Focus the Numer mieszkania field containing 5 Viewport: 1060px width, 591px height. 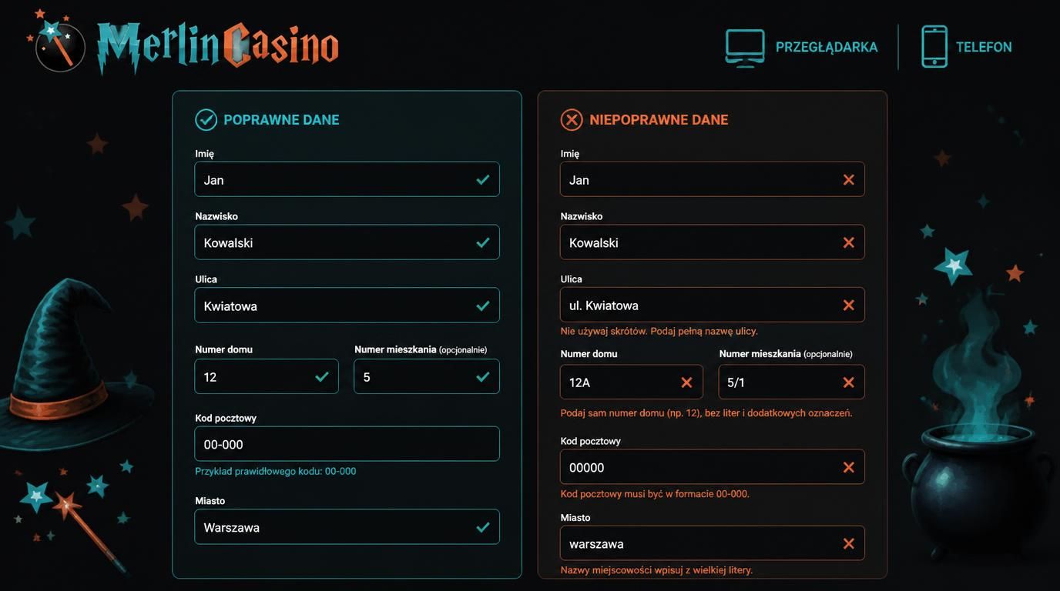(427, 376)
